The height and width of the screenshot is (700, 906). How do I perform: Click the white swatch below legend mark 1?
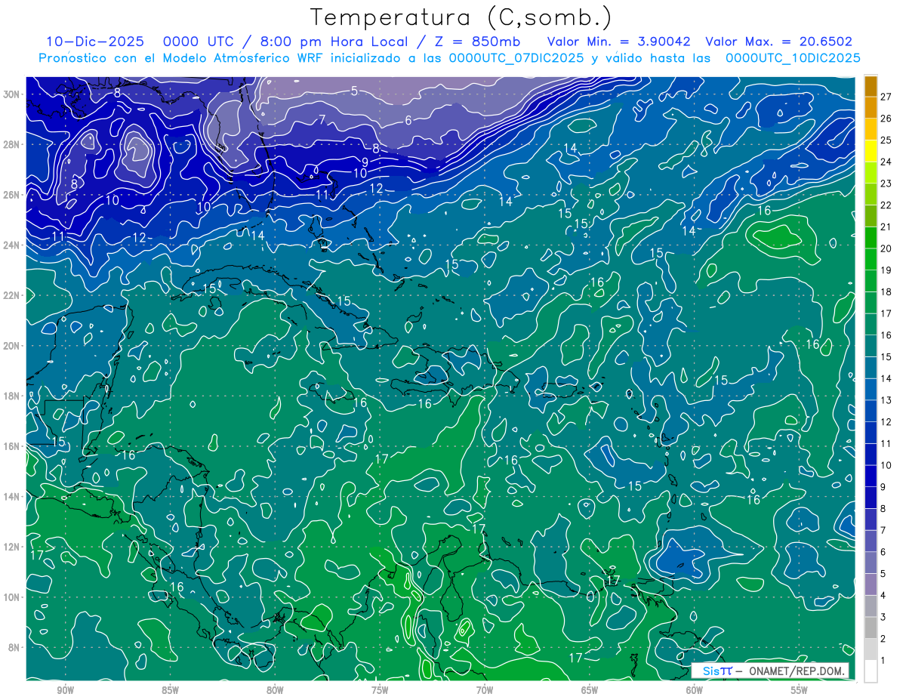coord(871,671)
